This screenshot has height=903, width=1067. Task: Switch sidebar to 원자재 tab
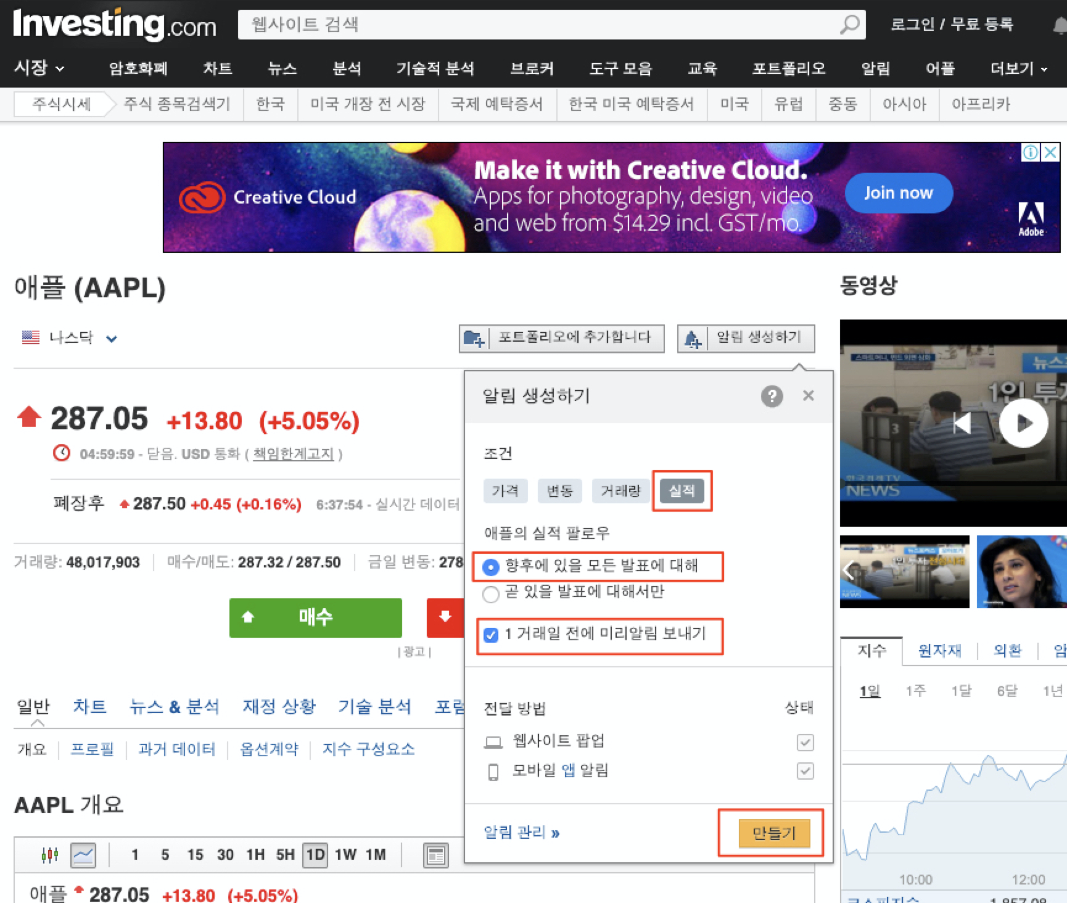[939, 651]
